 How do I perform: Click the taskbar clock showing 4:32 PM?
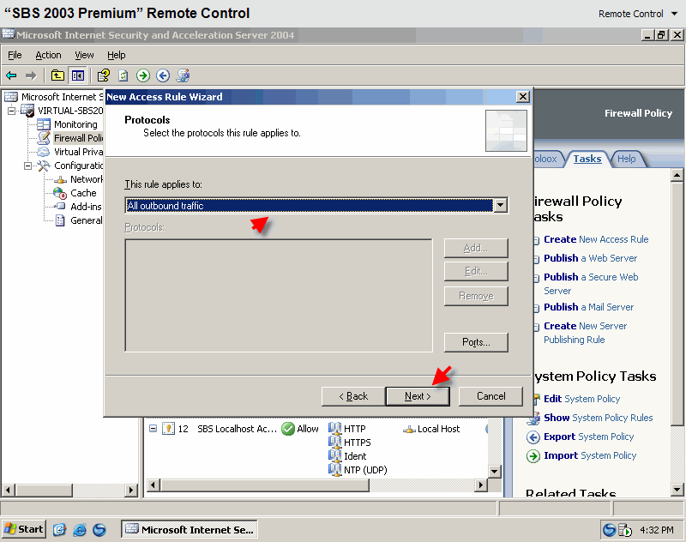[657, 530]
